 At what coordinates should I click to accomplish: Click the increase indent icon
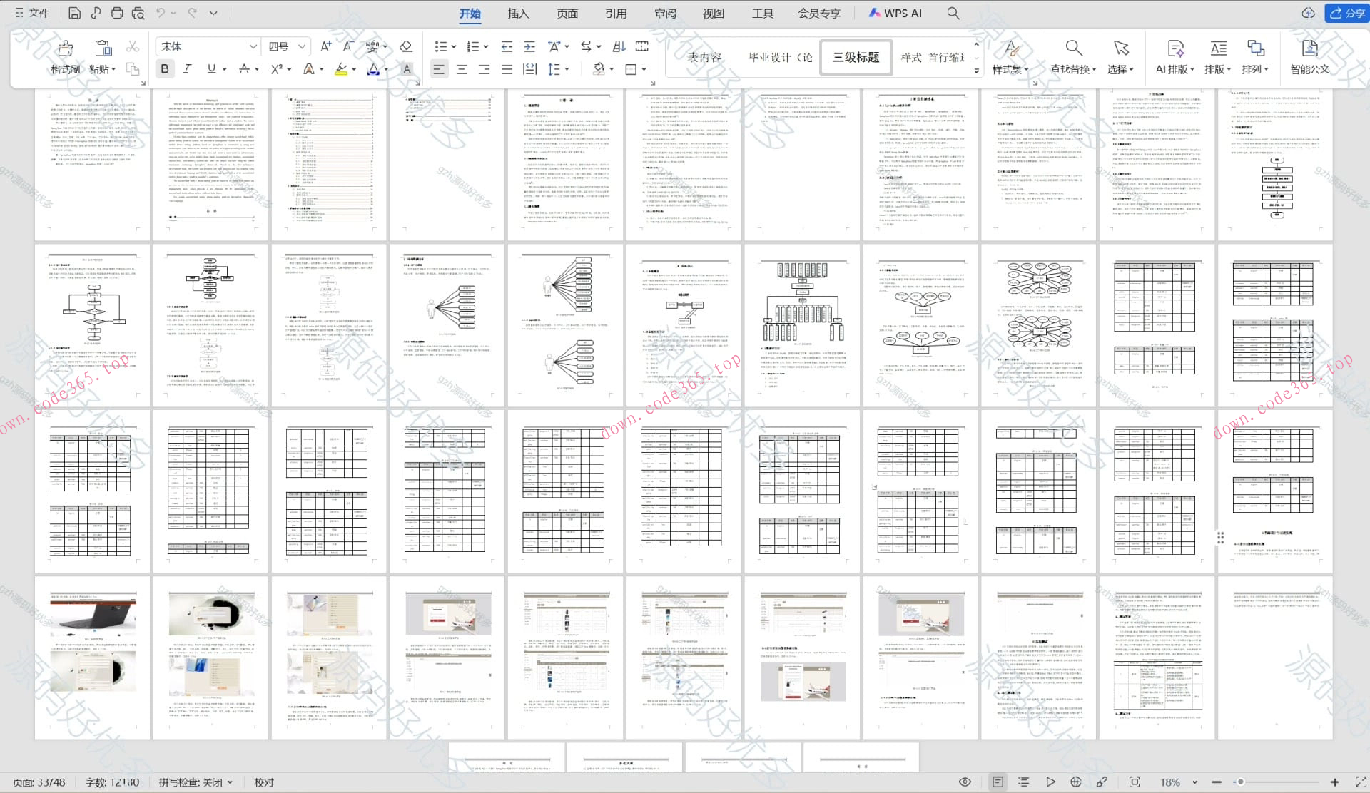pos(529,46)
